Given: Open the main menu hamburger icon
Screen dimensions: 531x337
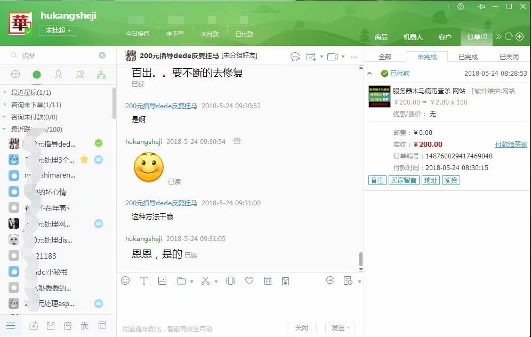Looking at the screenshot, I should click(11, 326).
